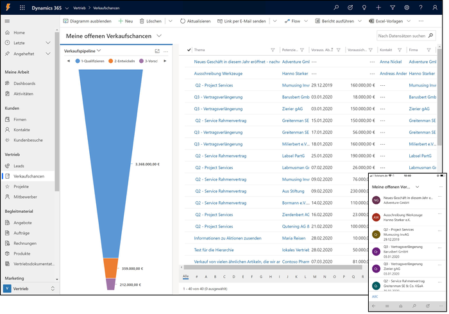Screen dimensions: 449x314
Task: Click the Dynamics 365 lightning logo
Action: click(x=8, y=7)
